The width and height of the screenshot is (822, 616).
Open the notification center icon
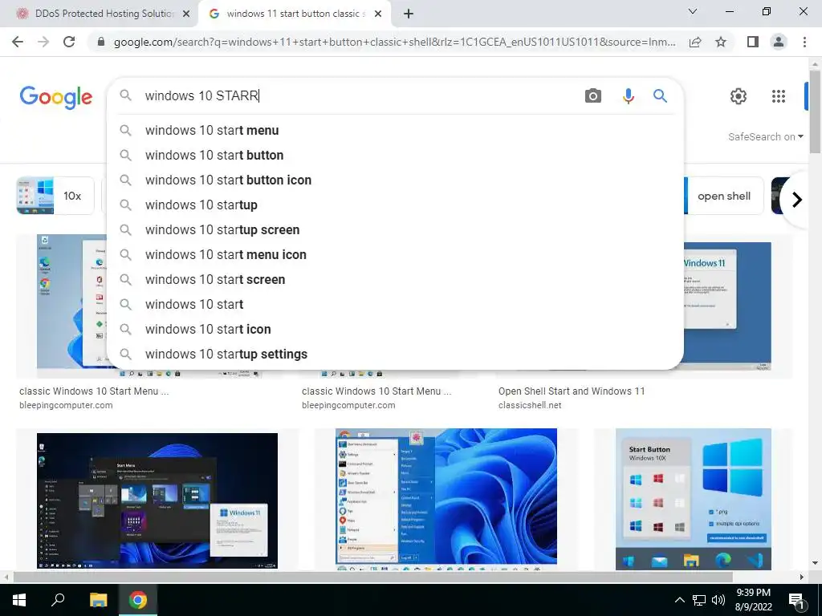click(796, 600)
